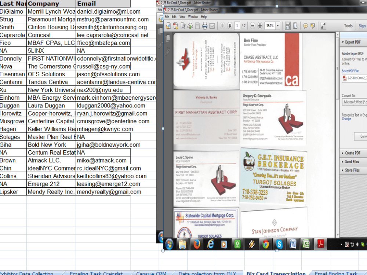The height and width of the screenshot is (275, 367).
Task: Click the Read Mode expand arrows icon
Action: pos(323,26)
